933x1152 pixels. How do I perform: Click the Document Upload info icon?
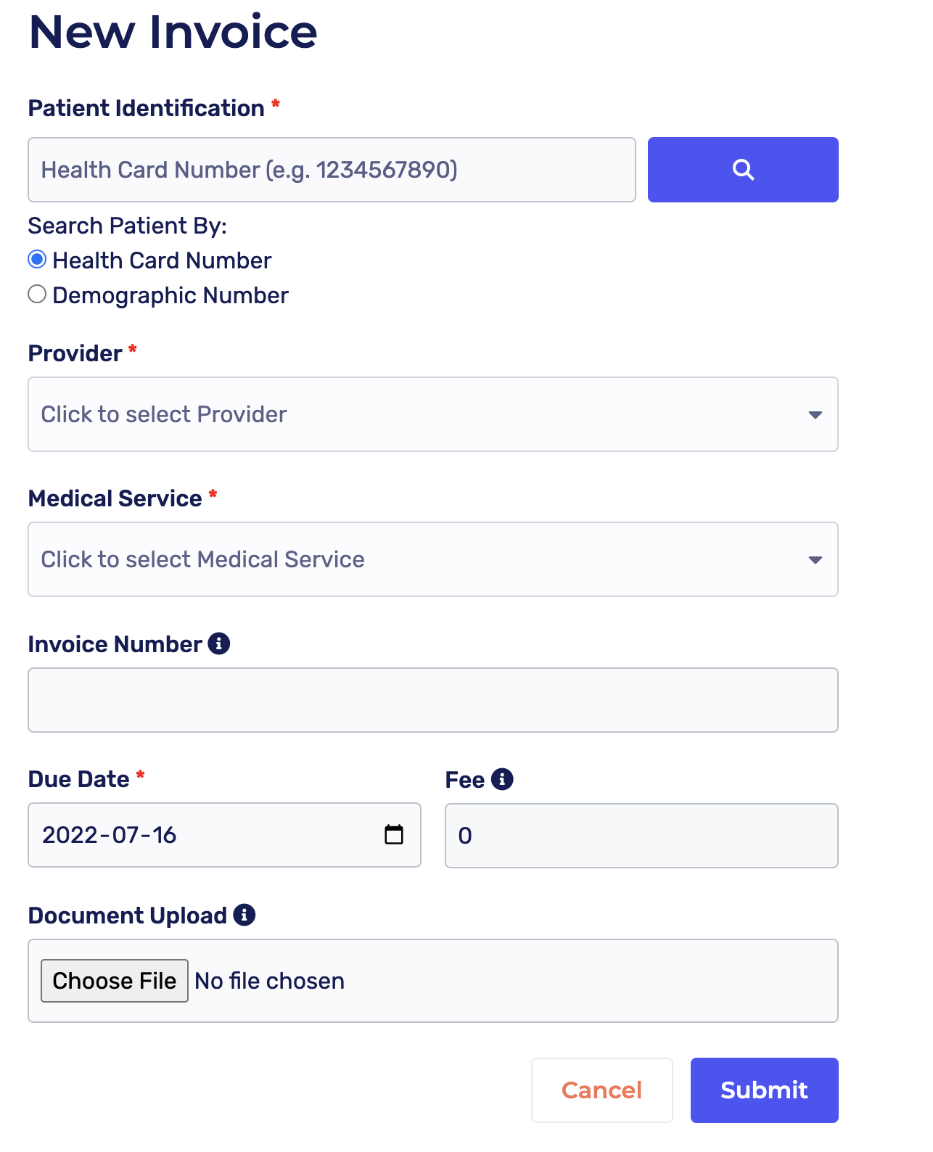click(245, 915)
